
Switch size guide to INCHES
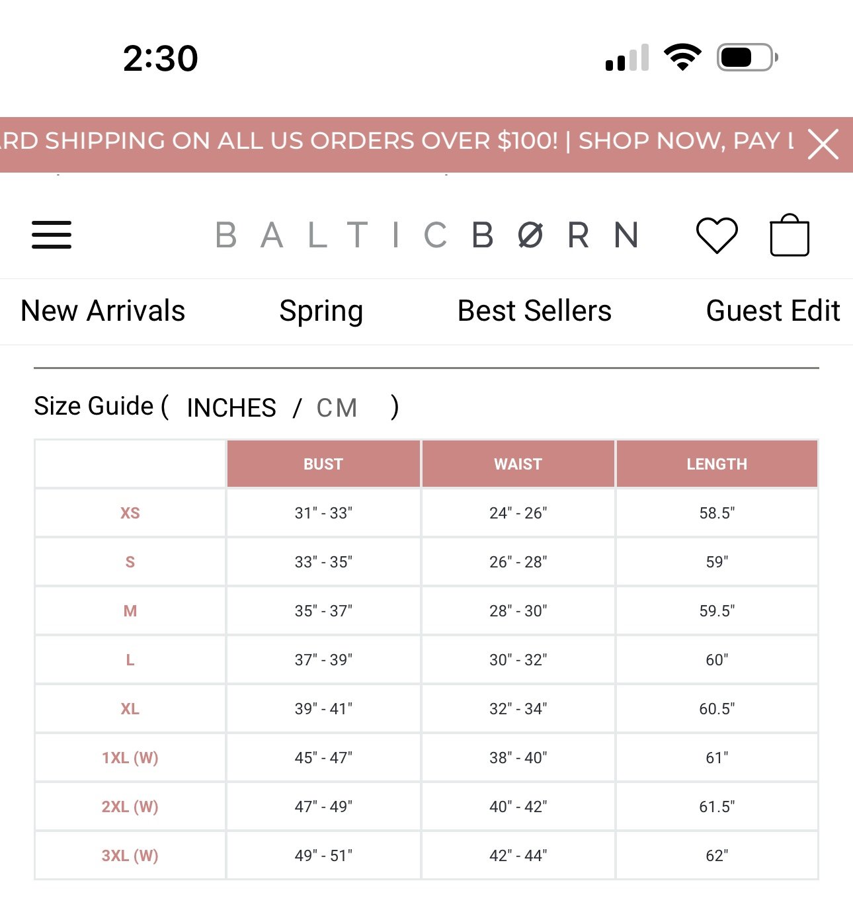pyautogui.click(x=231, y=408)
